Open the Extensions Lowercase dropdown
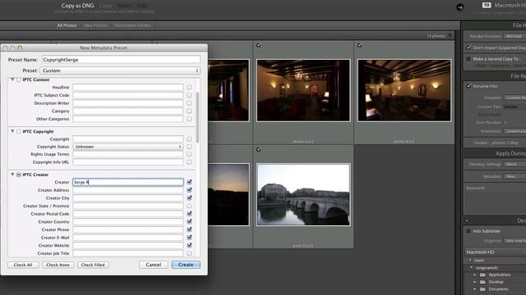Image resolution: width=526 pixels, height=295 pixels. click(514, 131)
